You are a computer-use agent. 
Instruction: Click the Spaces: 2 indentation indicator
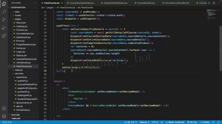tap(144, 122)
